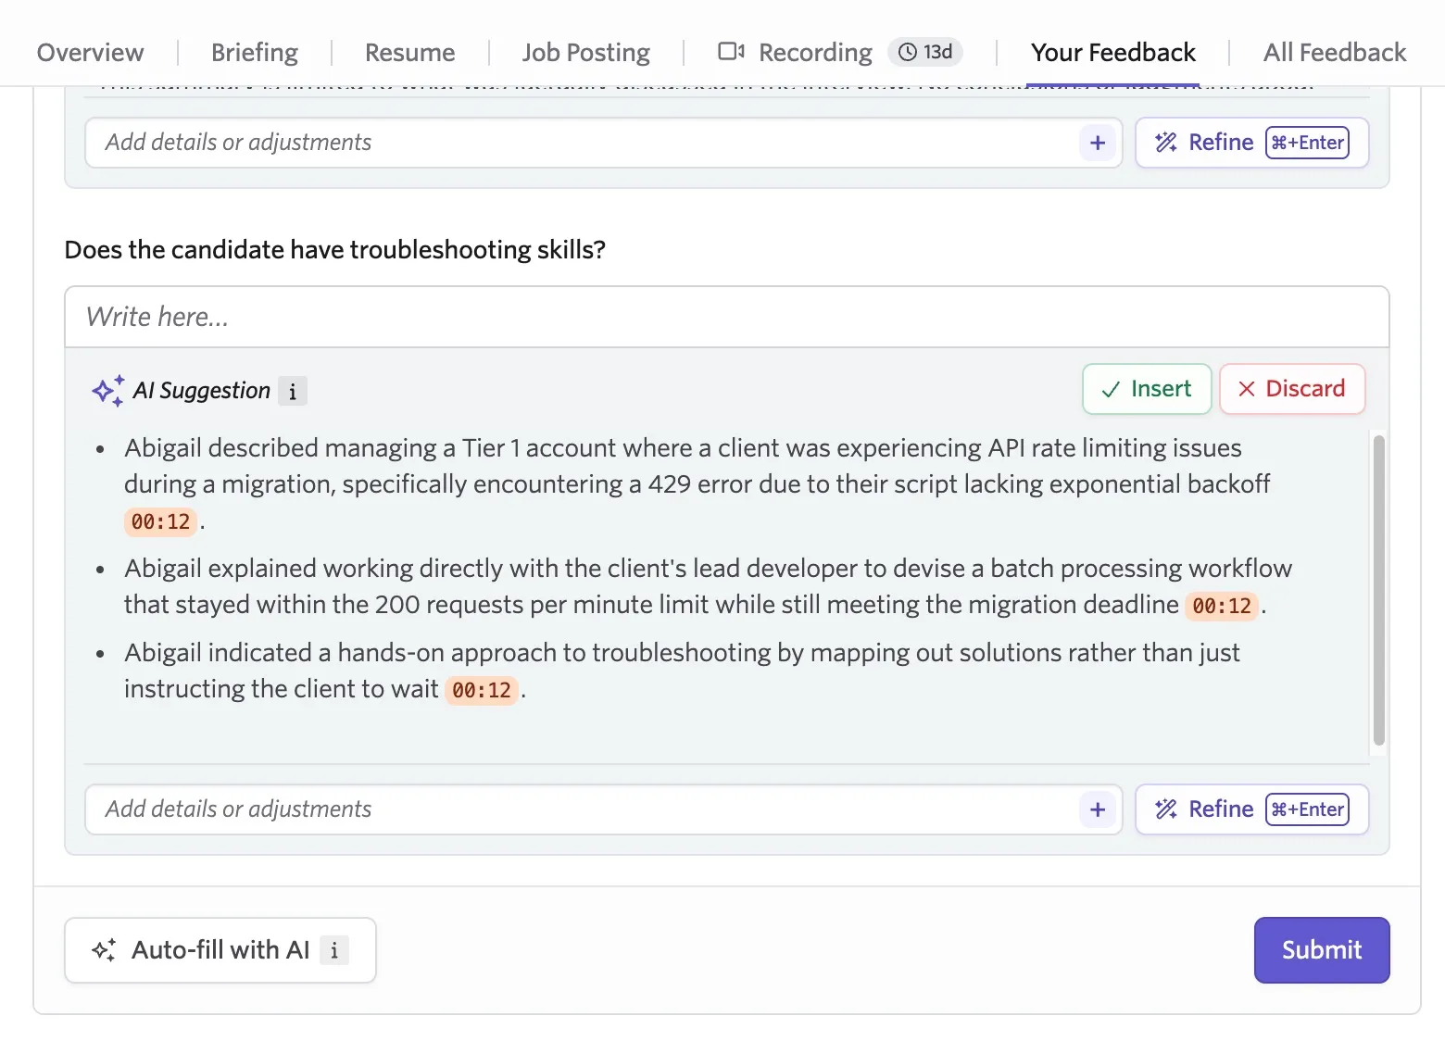Submit the feedback form
Viewport: 1445px width, 1041px height.
(1322, 950)
